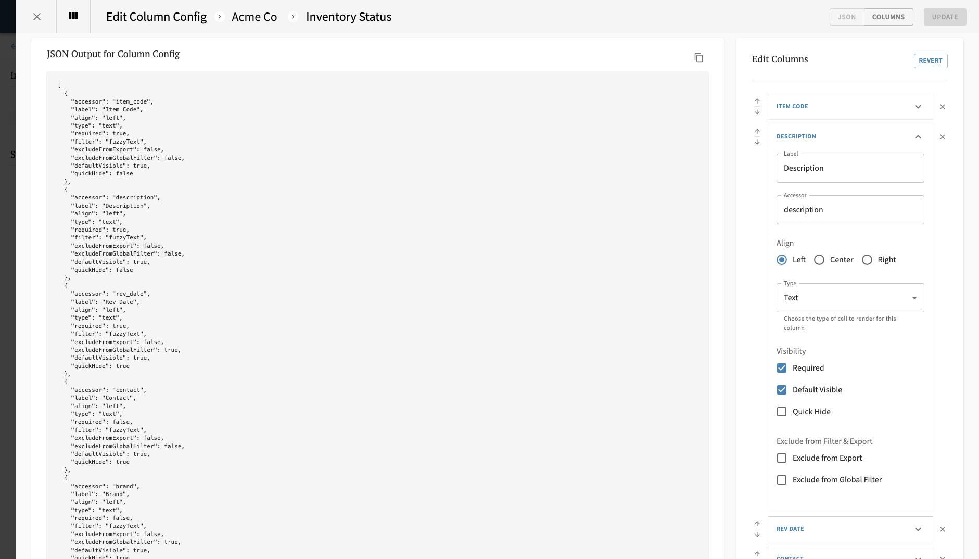Remove the Item Code column

[942, 107]
